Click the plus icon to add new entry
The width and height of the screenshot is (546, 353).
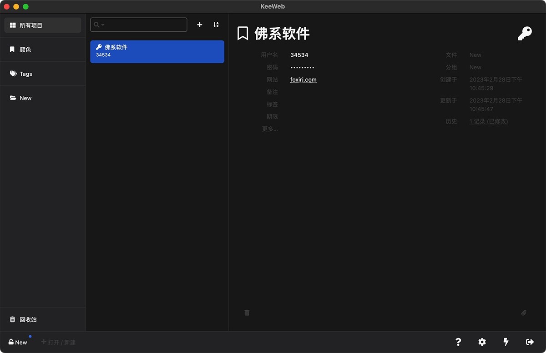click(199, 25)
